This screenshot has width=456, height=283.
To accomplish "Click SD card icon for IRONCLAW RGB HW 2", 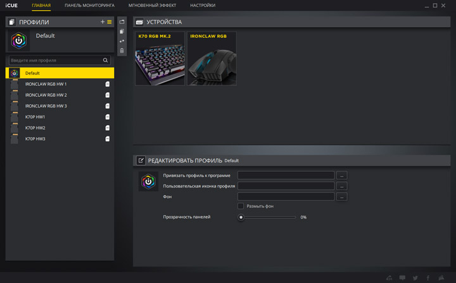I will click(107, 95).
